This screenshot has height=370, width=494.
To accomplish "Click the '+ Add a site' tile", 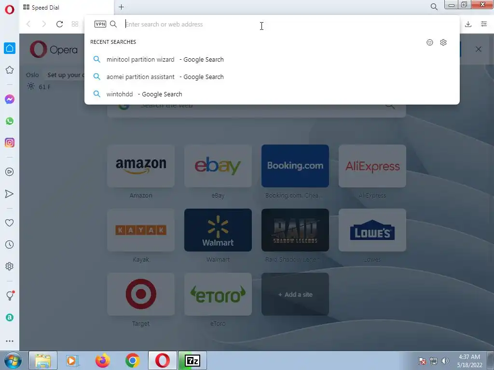I will pos(295,294).
